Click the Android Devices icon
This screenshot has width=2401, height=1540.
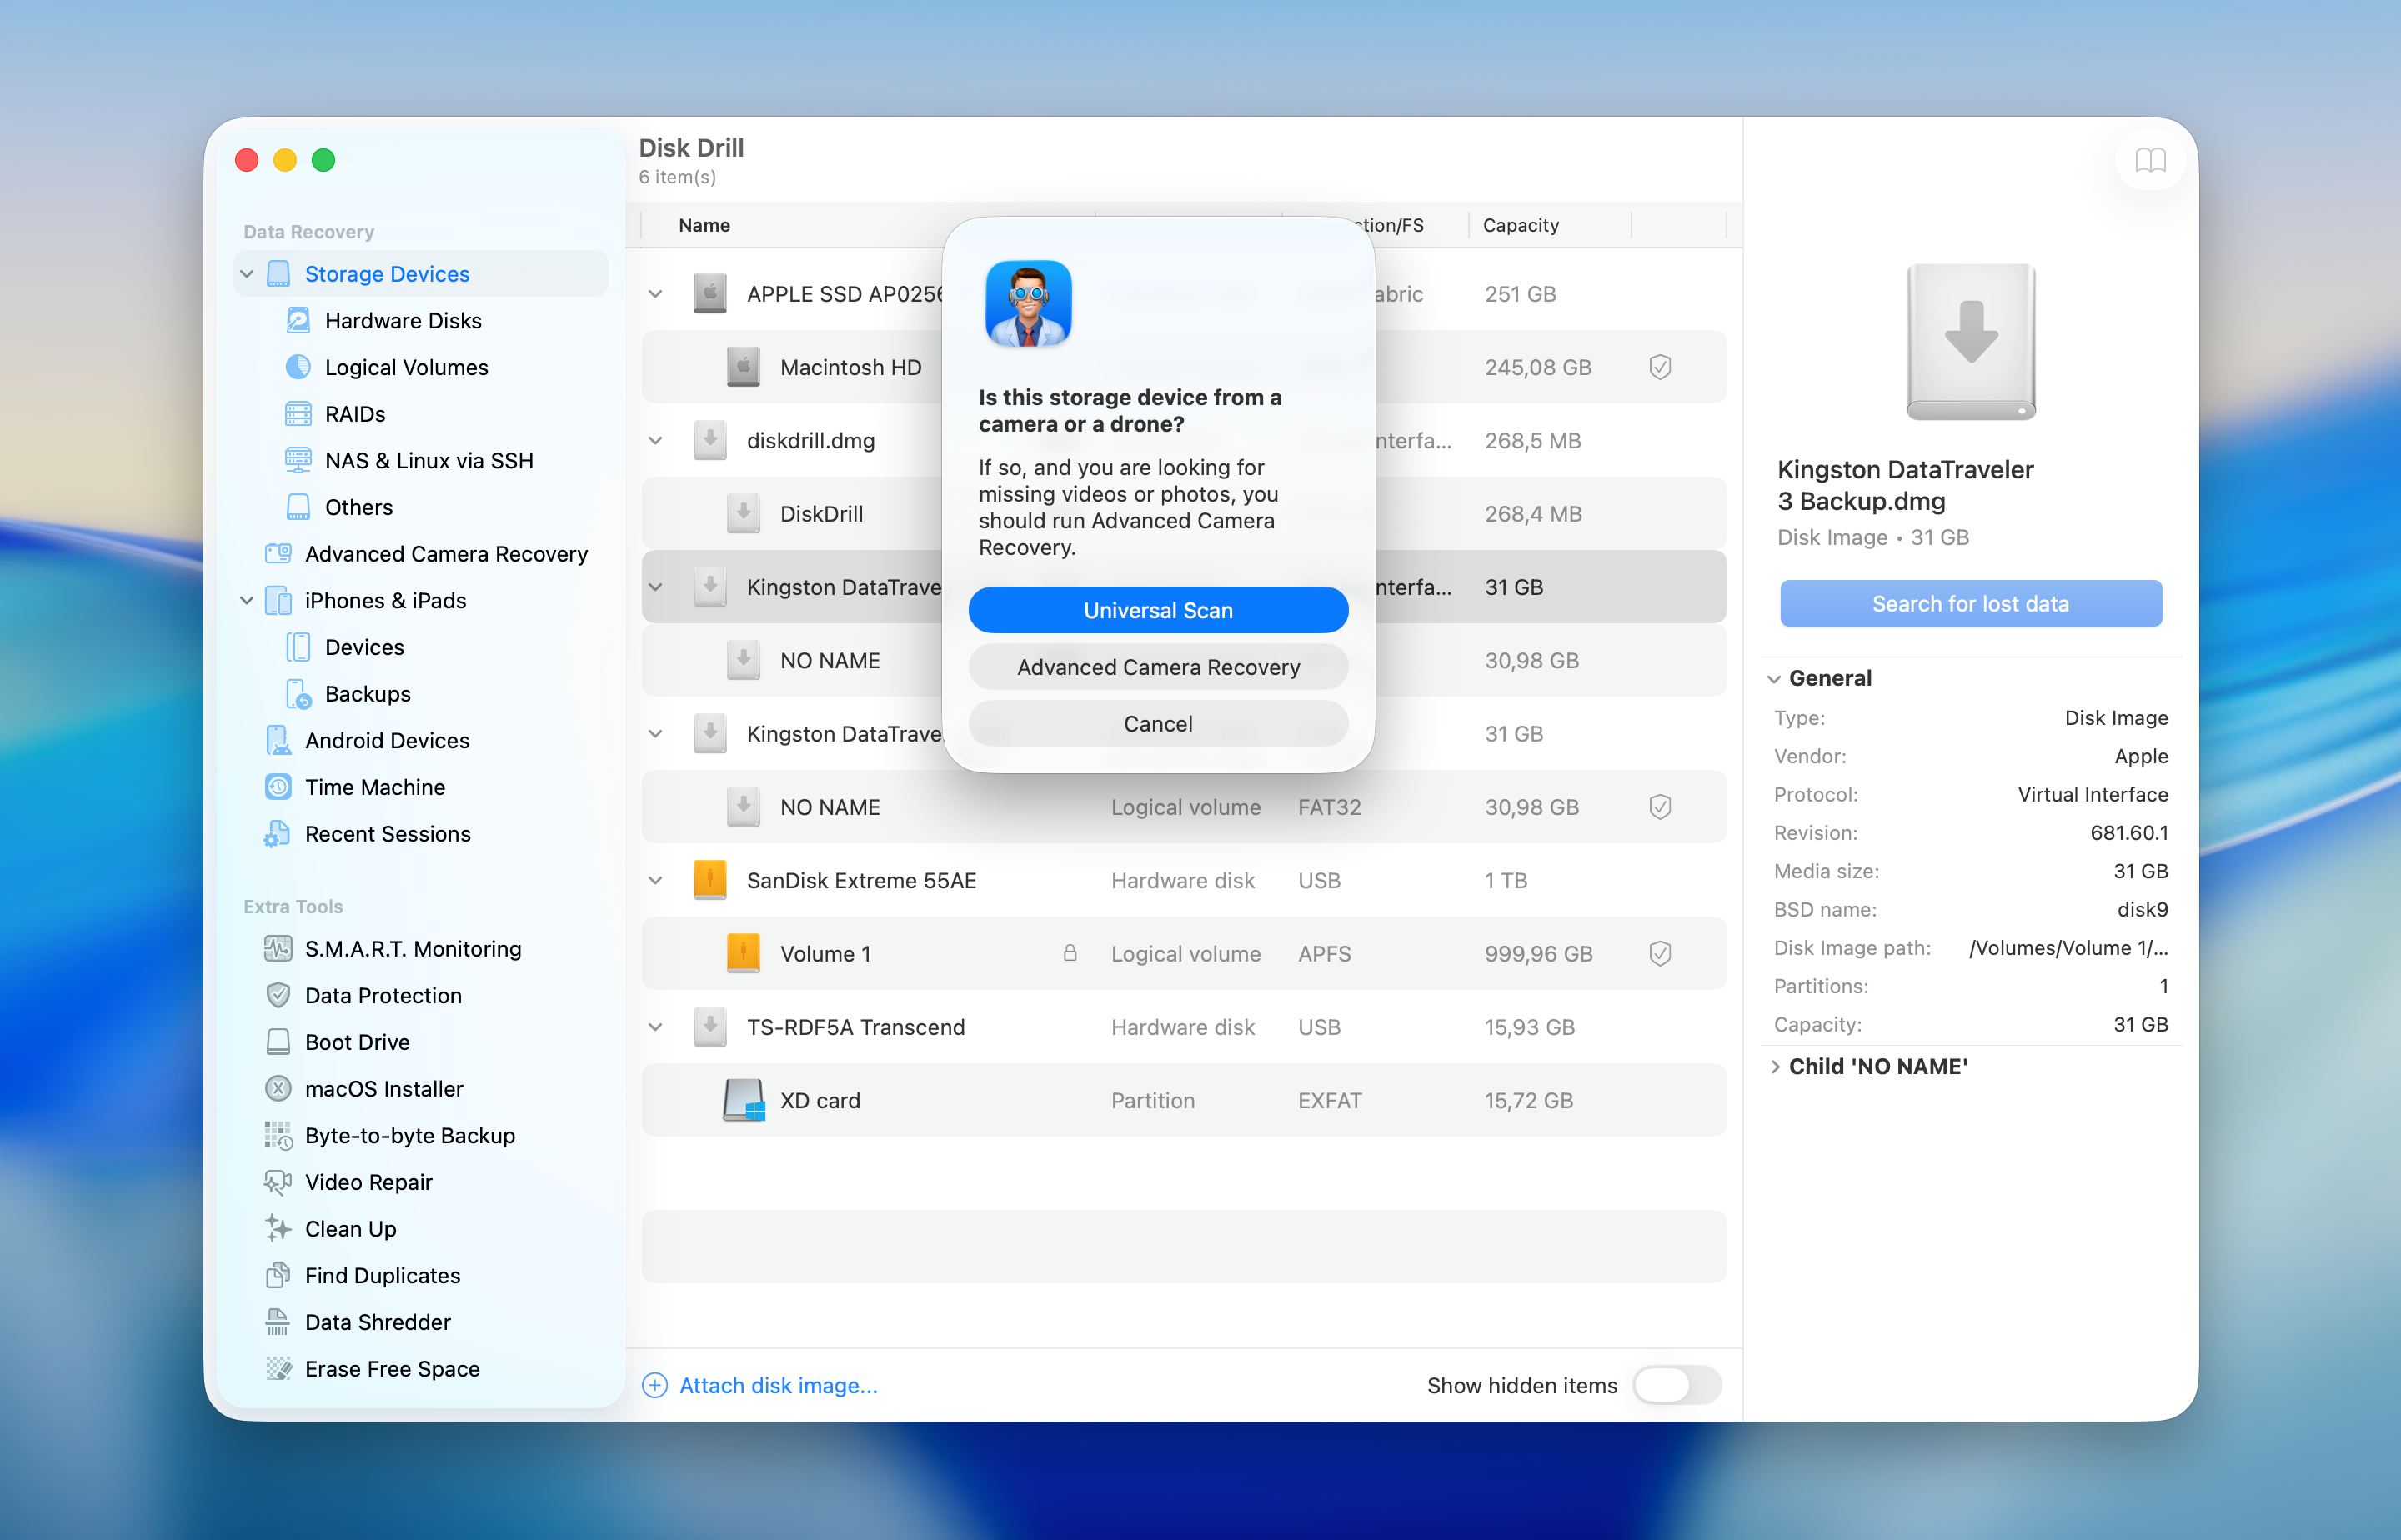pyautogui.click(x=278, y=740)
